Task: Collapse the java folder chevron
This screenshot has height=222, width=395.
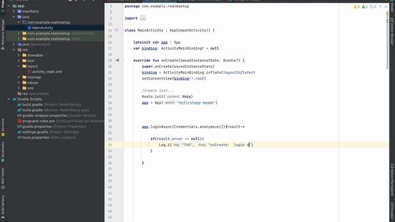Action: point(14,17)
